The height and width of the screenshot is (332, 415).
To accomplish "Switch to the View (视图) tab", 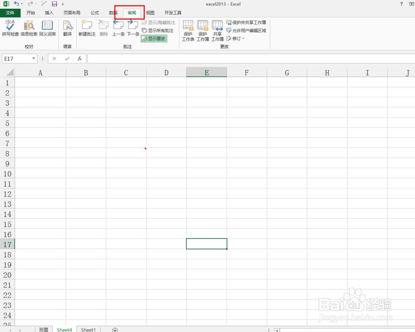I will pos(150,13).
